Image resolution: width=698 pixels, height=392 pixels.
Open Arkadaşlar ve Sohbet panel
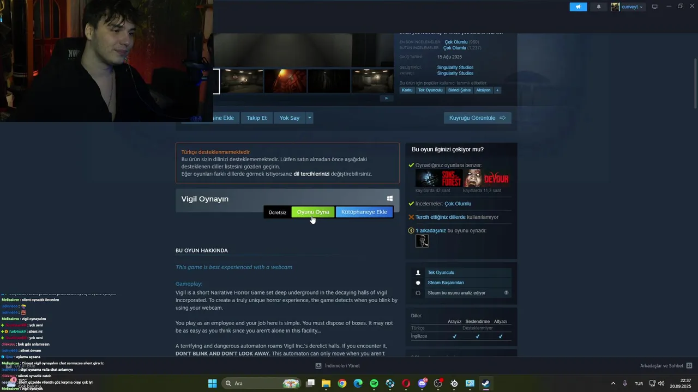click(x=666, y=366)
